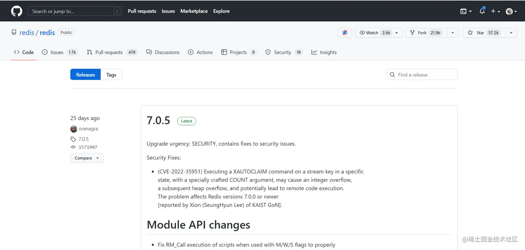
Task: Click the Latest release badge
Action: [x=186, y=121]
